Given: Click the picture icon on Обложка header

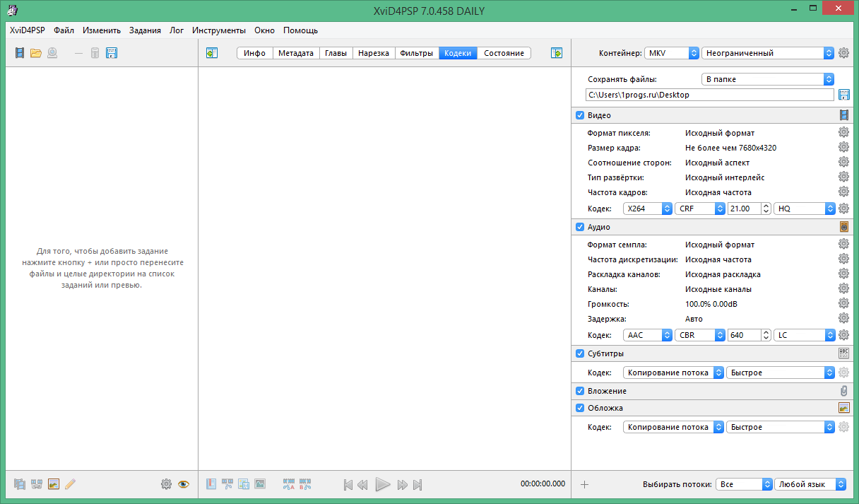Looking at the screenshot, I should [x=843, y=407].
